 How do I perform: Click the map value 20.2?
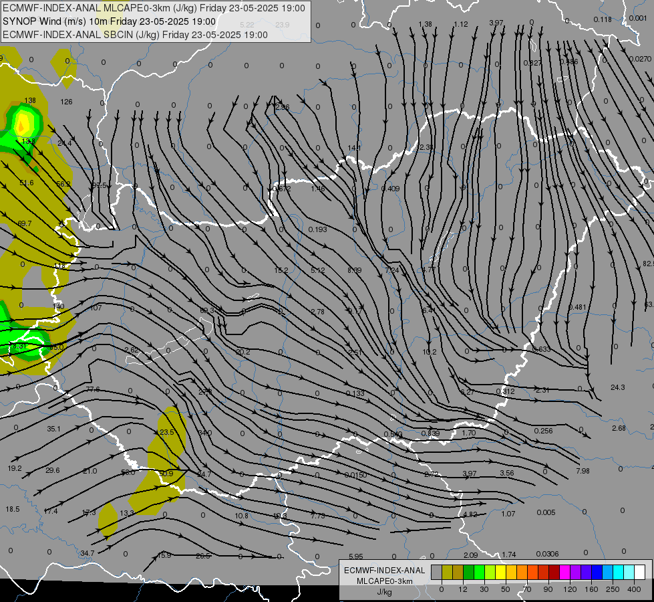(242, 353)
